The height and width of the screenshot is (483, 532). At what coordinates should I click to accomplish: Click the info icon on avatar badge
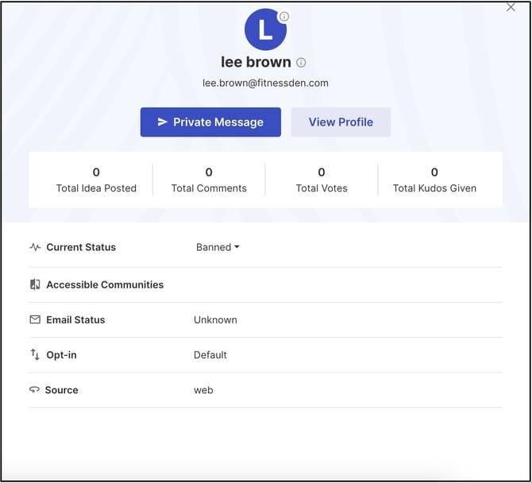pos(283,17)
